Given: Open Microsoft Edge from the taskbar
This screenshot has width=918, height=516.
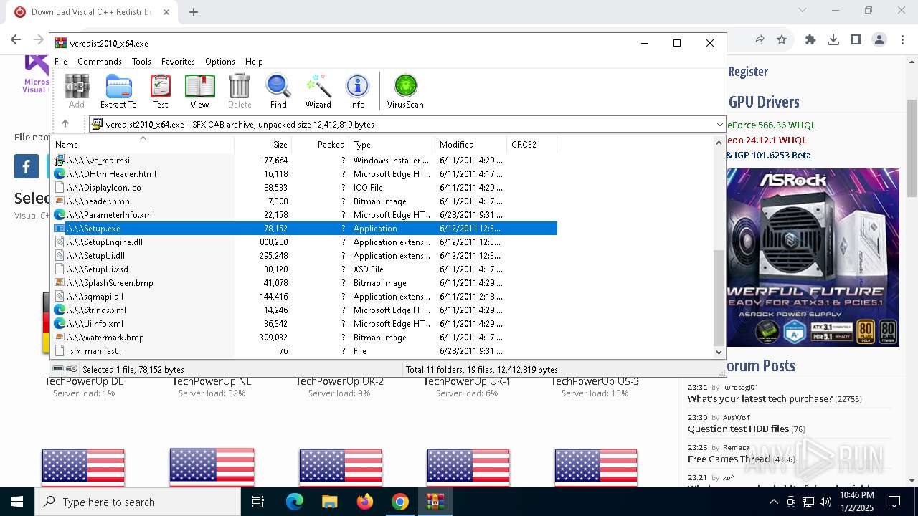Looking at the screenshot, I should tap(295, 502).
